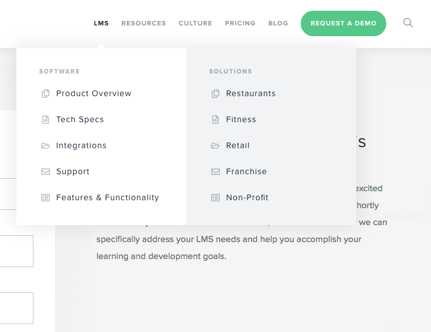Open the LMS navigation menu
Viewport: 431px width, 332px height.
coord(101,23)
